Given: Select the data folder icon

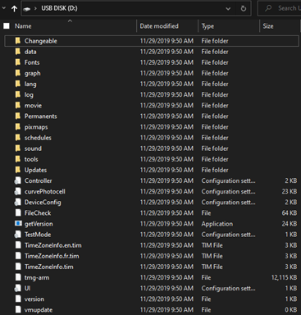Looking at the screenshot, I should [18, 52].
